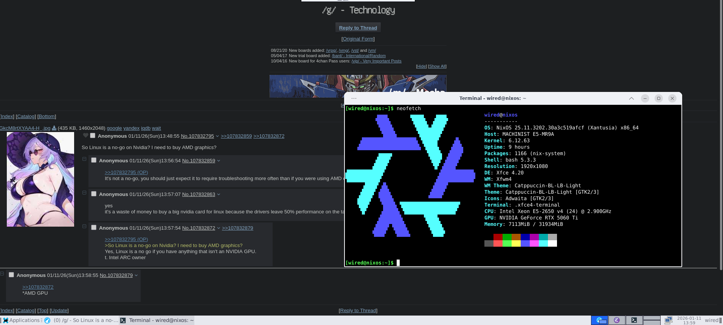This screenshot has width=723, height=325.
Task: Follow backlink >>107832879 on post No.107832872
Action: (237, 228)
